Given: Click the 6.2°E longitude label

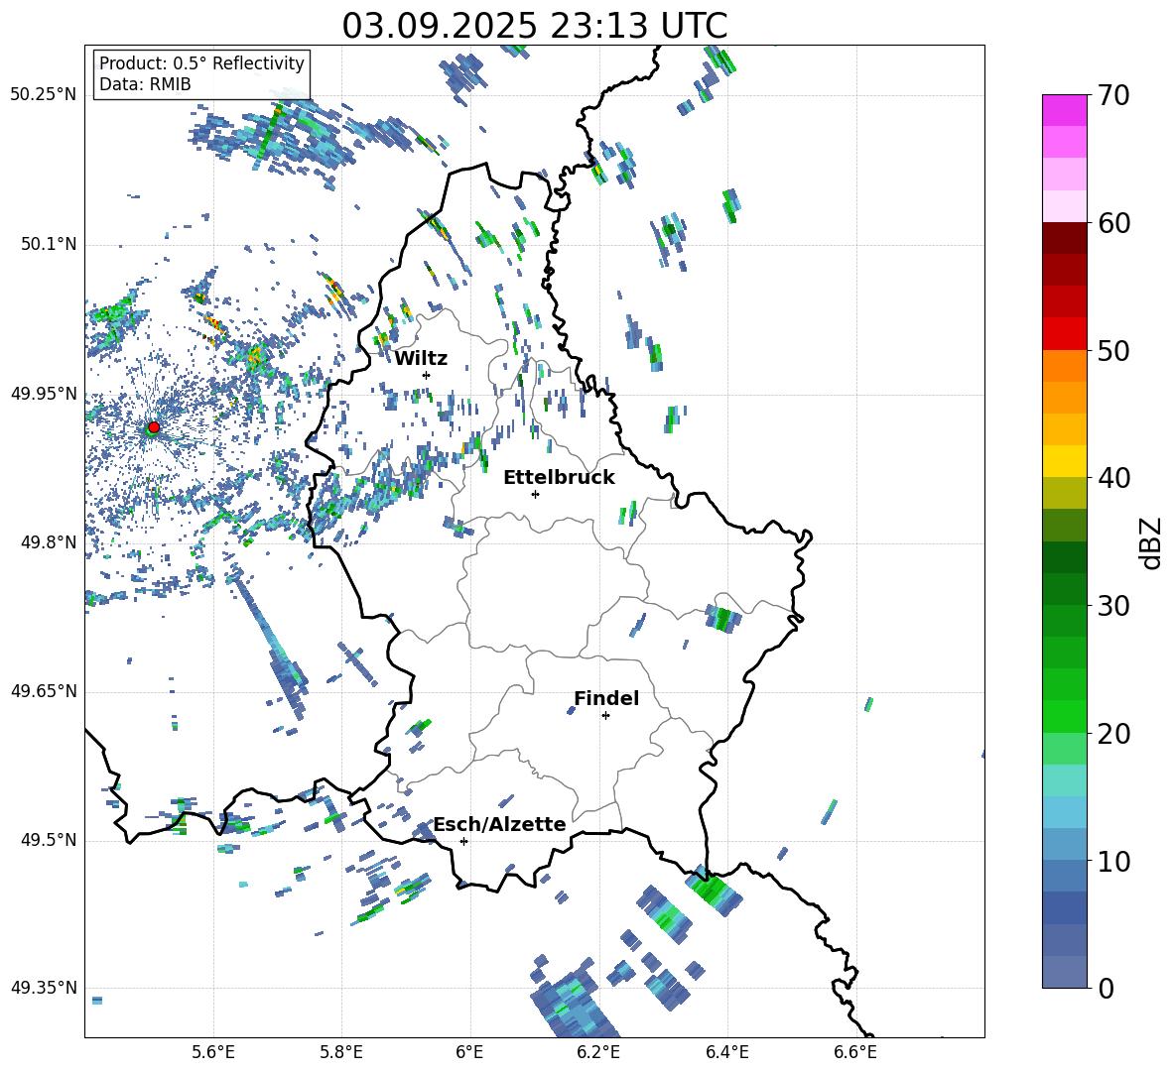Looking at the screenshot, I should (598, 1053).
